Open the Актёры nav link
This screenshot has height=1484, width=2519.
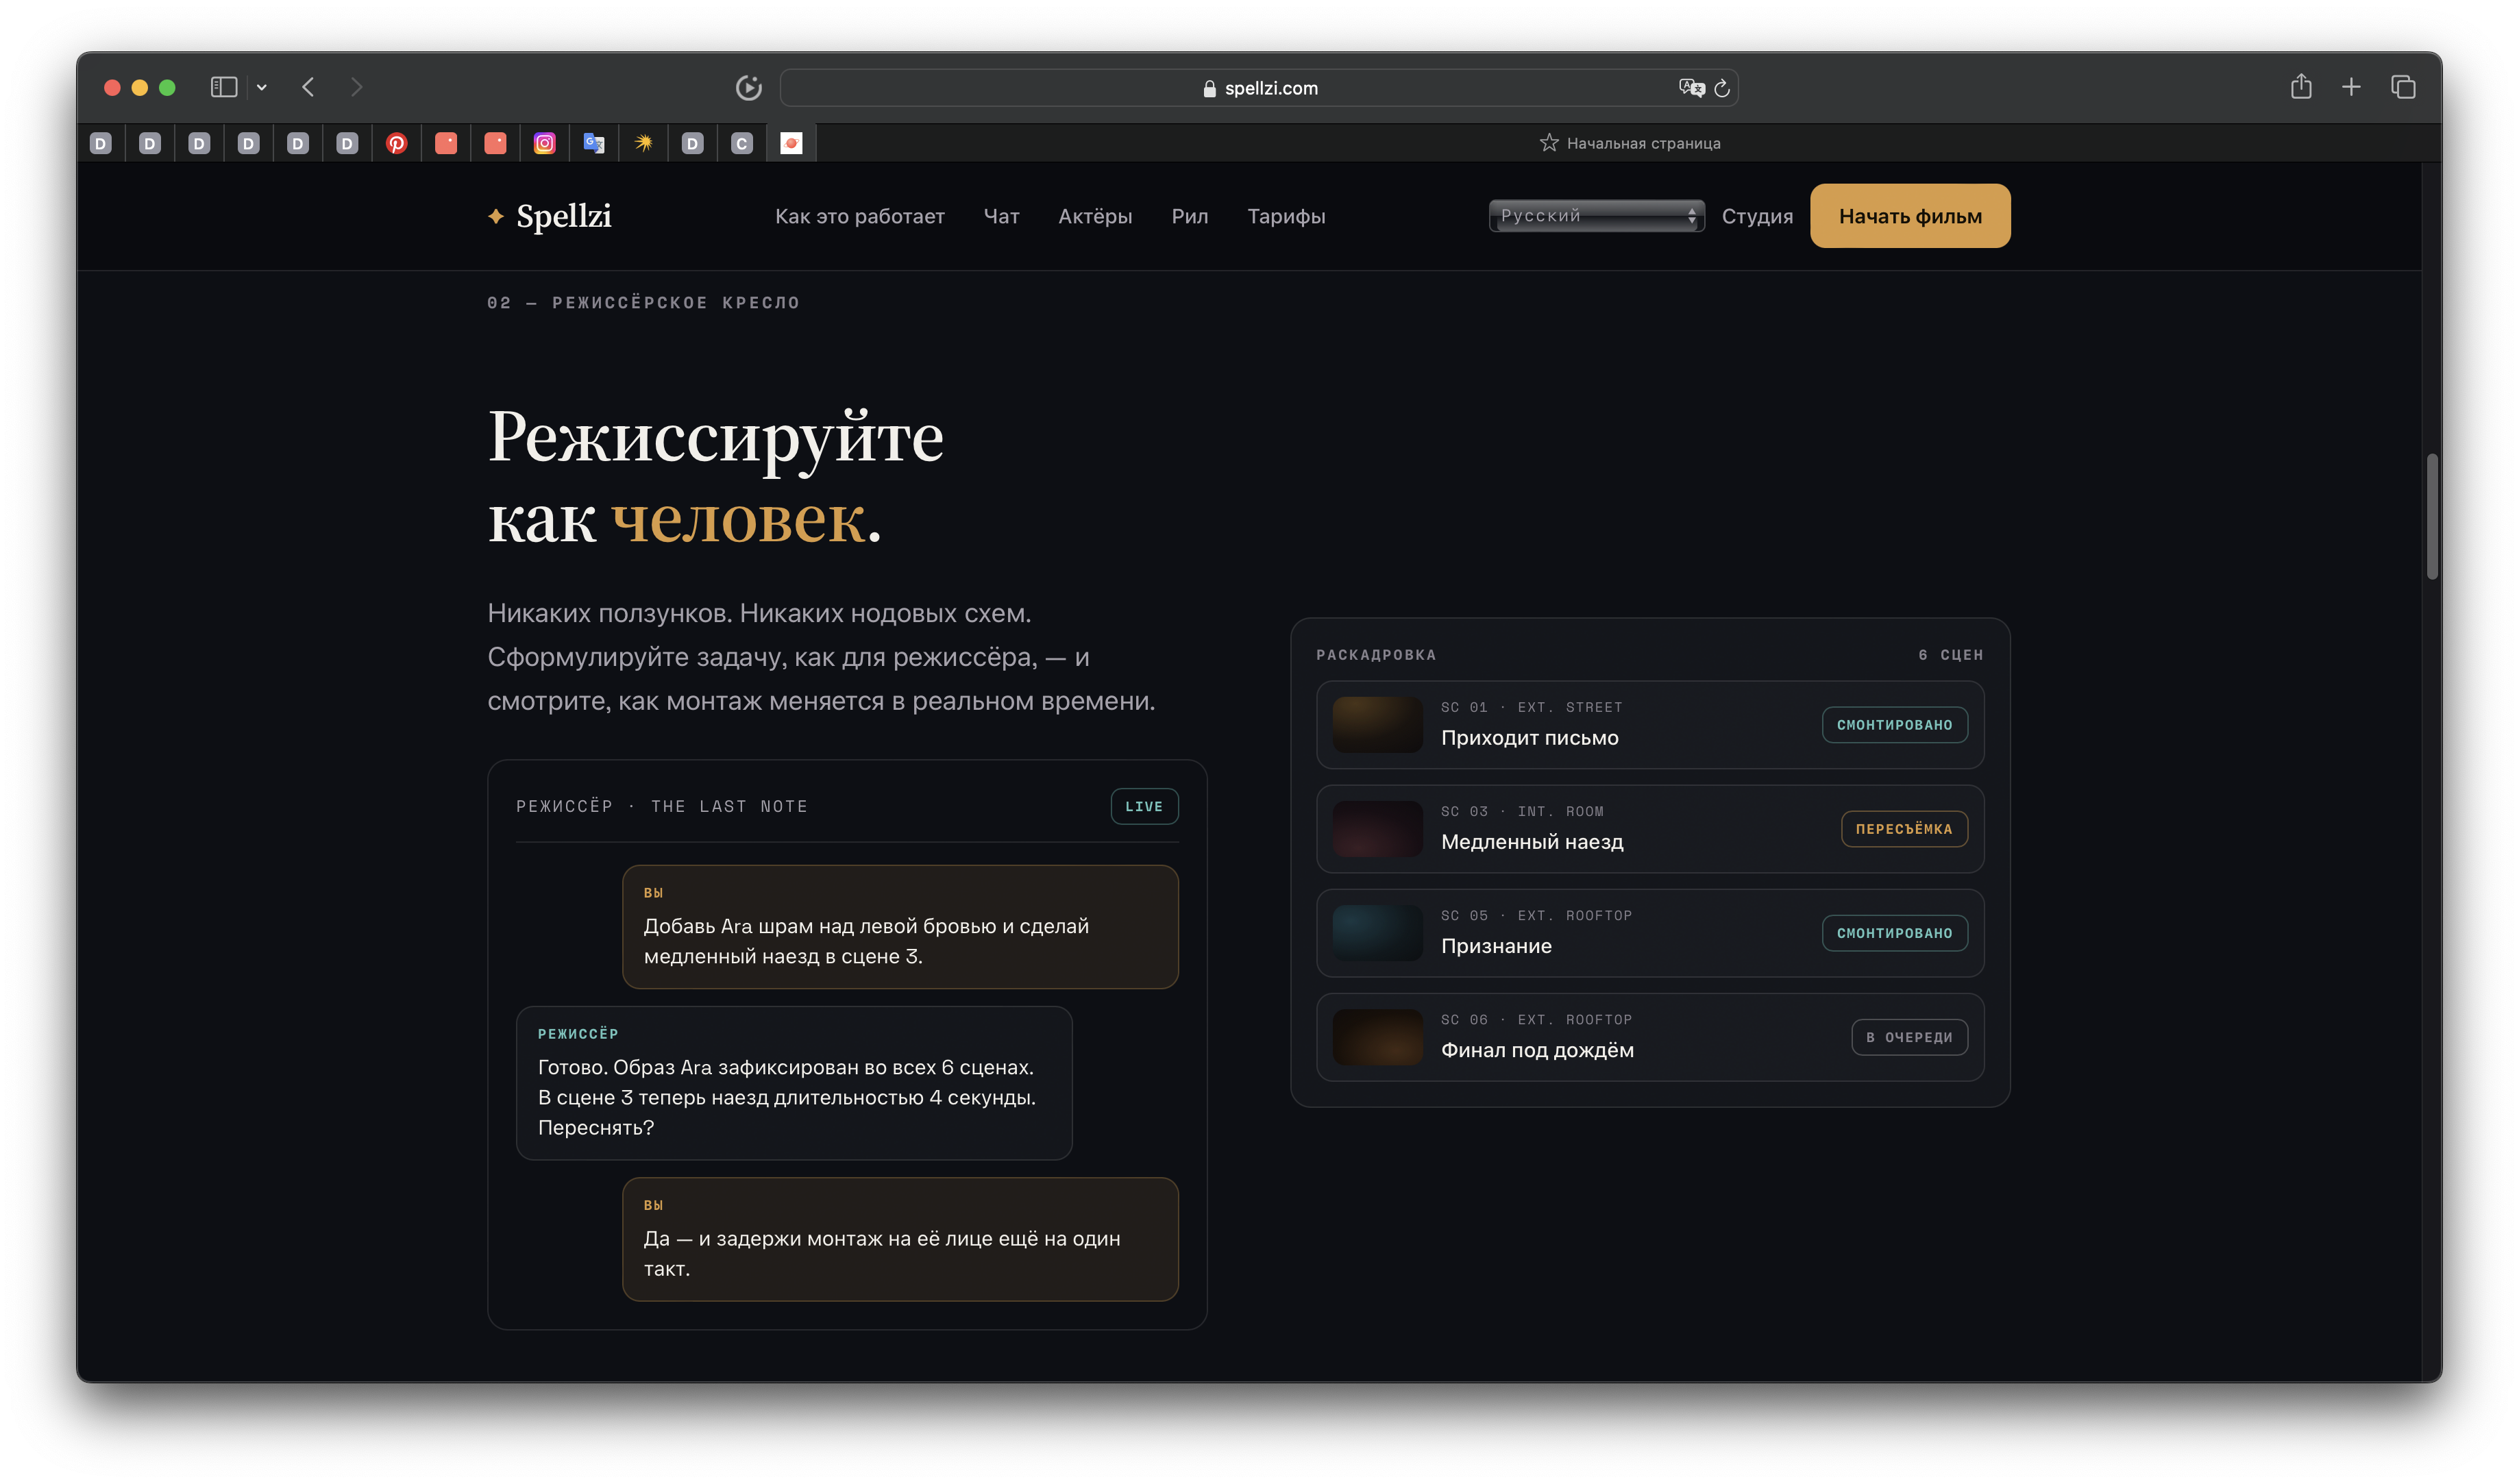1095,216
